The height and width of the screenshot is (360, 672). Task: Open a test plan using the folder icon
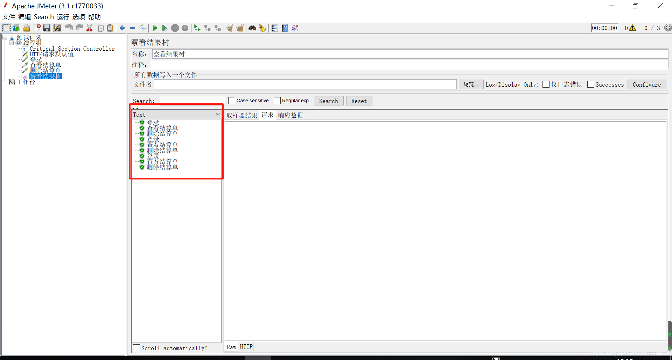click(27, 28)
